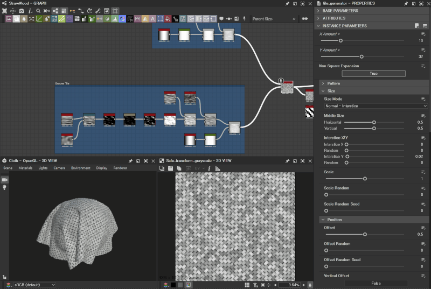Toggle the lock icon beside zoom percentage

point(309,284)
